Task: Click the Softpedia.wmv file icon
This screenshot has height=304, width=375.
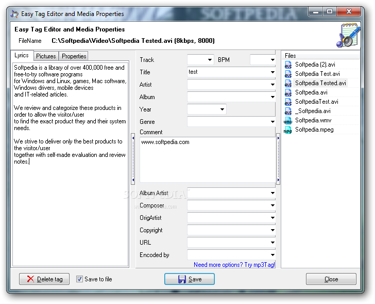Action: [288, 120]
